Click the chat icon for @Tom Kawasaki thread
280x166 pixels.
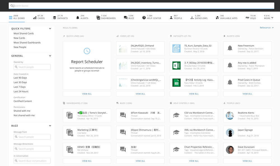(123, 115)
